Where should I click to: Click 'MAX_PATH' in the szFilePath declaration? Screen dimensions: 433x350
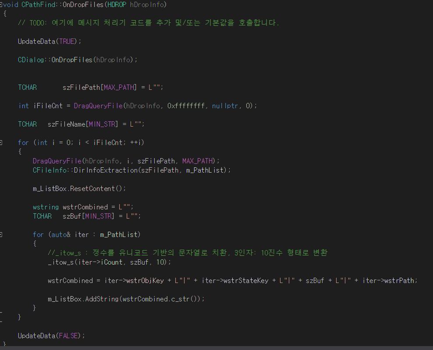119,88
